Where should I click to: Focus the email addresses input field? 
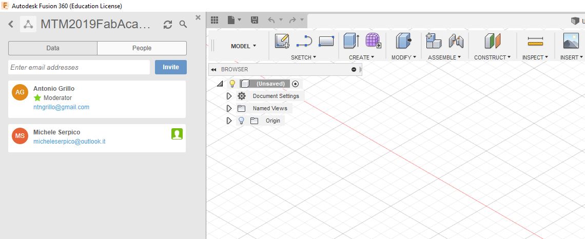[x=79, y=68]
